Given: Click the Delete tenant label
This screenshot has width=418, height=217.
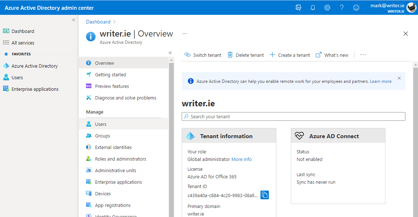Looking at the screenshot, I should [x=250, y=55].
